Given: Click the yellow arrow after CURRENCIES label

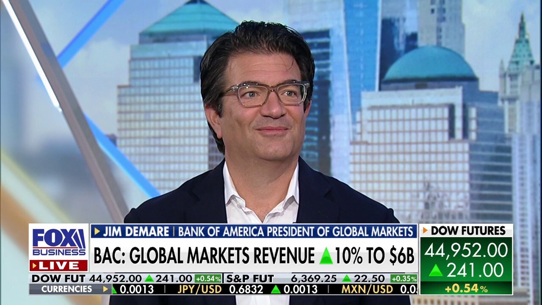Looking at the screenshot, I should [x=105, y=289].
